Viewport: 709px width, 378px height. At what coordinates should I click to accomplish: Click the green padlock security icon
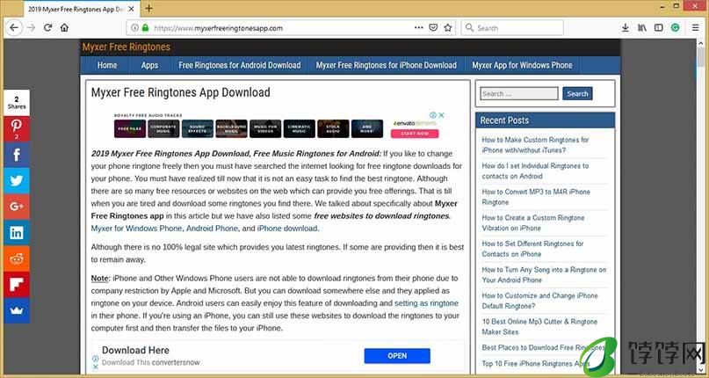[x=145, y=27]
